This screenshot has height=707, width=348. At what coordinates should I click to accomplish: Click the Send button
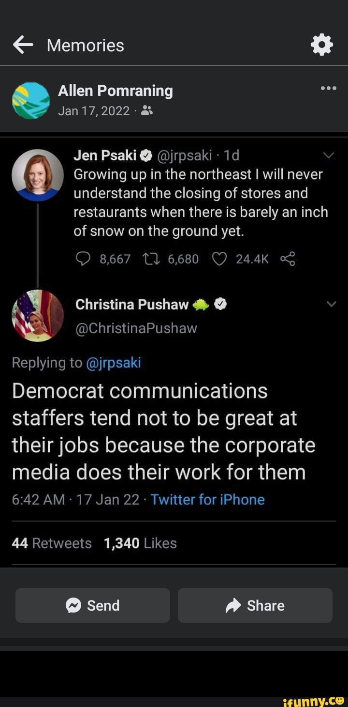point(92,605)
